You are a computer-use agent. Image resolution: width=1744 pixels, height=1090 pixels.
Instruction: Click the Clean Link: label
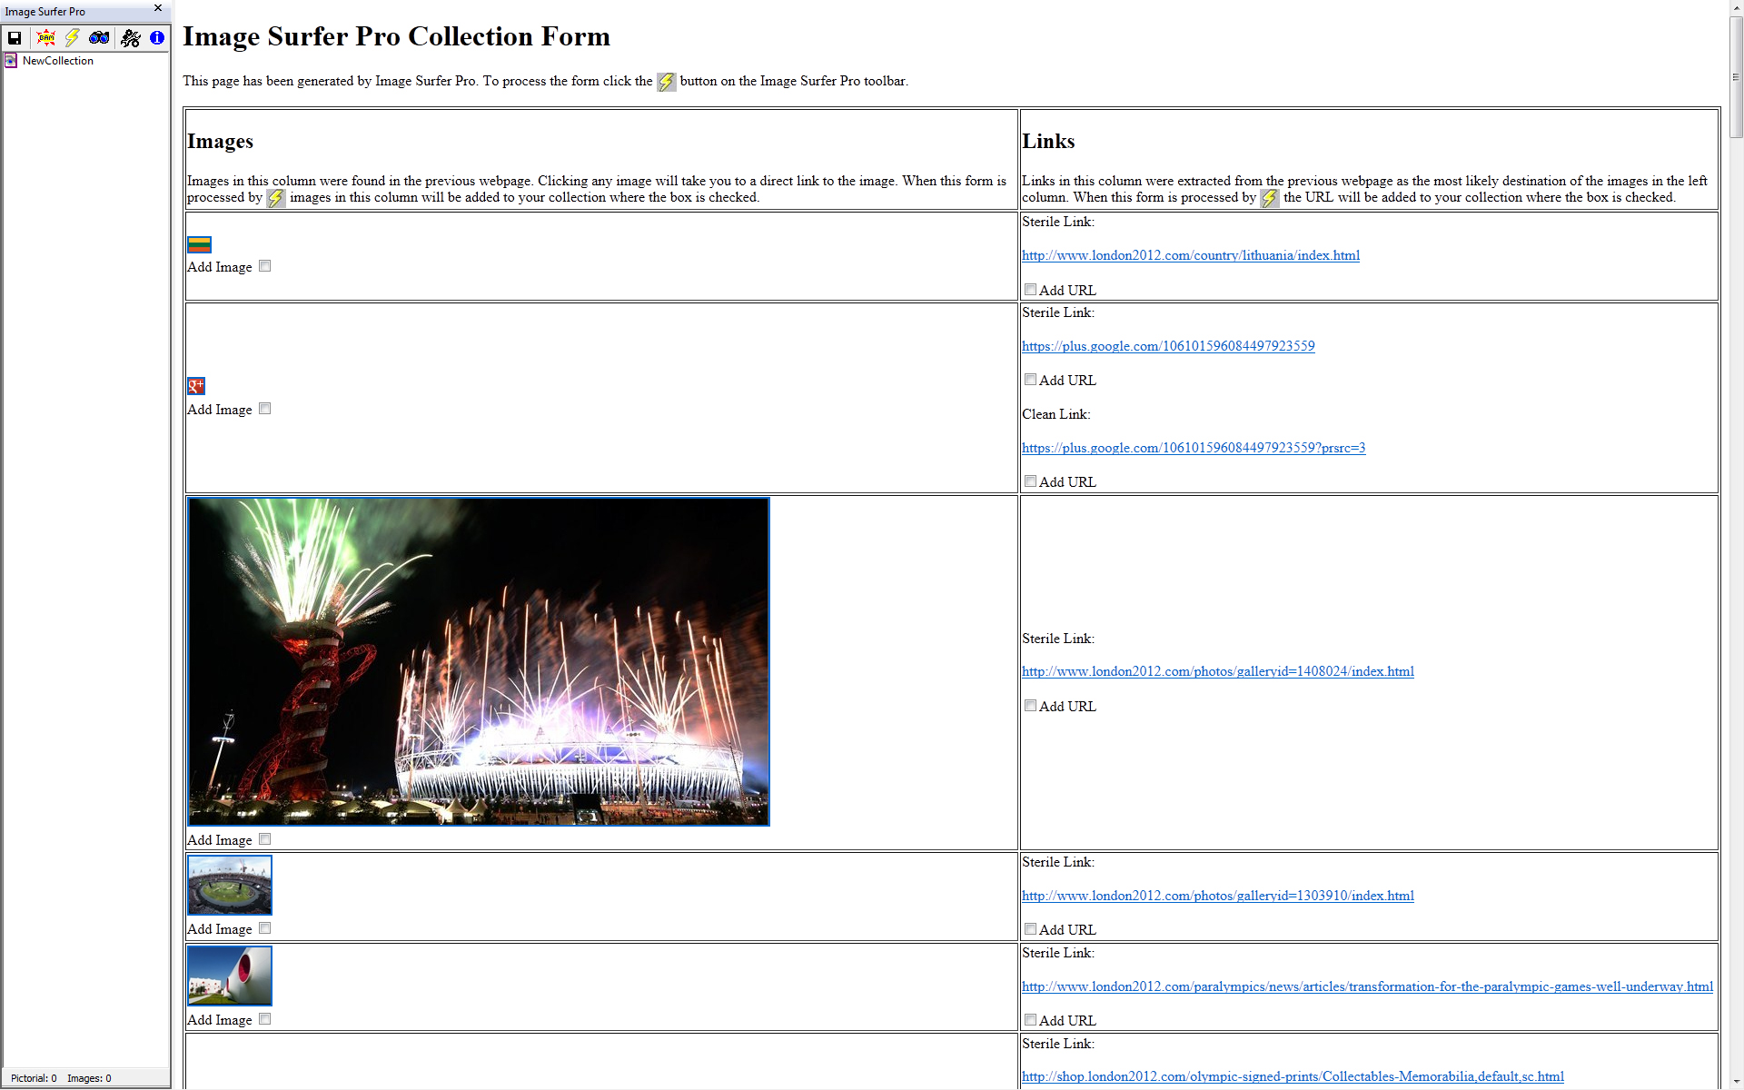[1055, 414]
